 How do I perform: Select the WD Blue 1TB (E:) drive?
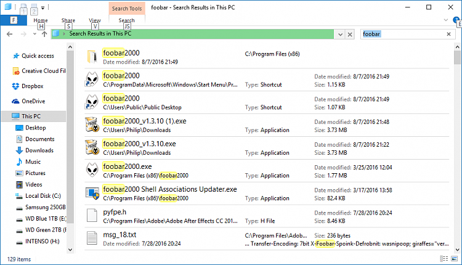pyautogui.click(x=41, y=218)
